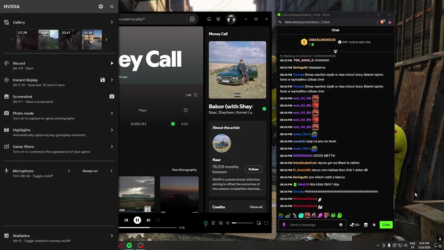Open gallery clip with duration 10:00
The height and width of the screenshot is (250, 444).
49,40
